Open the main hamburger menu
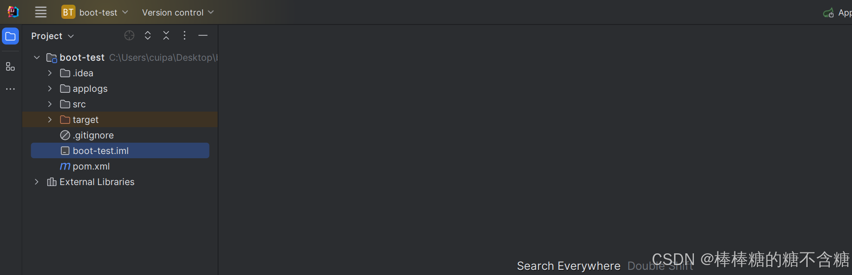Viewport: 852px width, 275px height. [41, 12]
